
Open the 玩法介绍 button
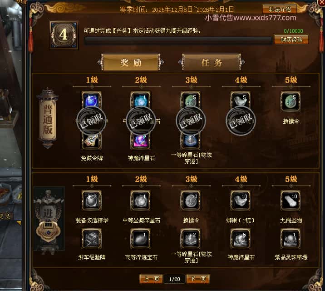pos(280,9)
